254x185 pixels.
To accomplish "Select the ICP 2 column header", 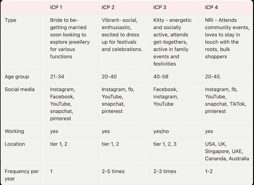I will 108,7.
